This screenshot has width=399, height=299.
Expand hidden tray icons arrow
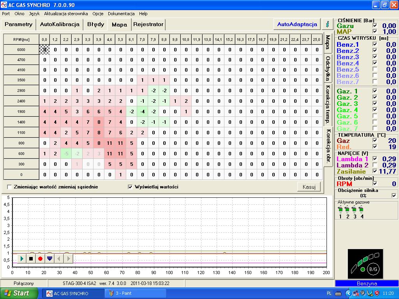[348, 294]
